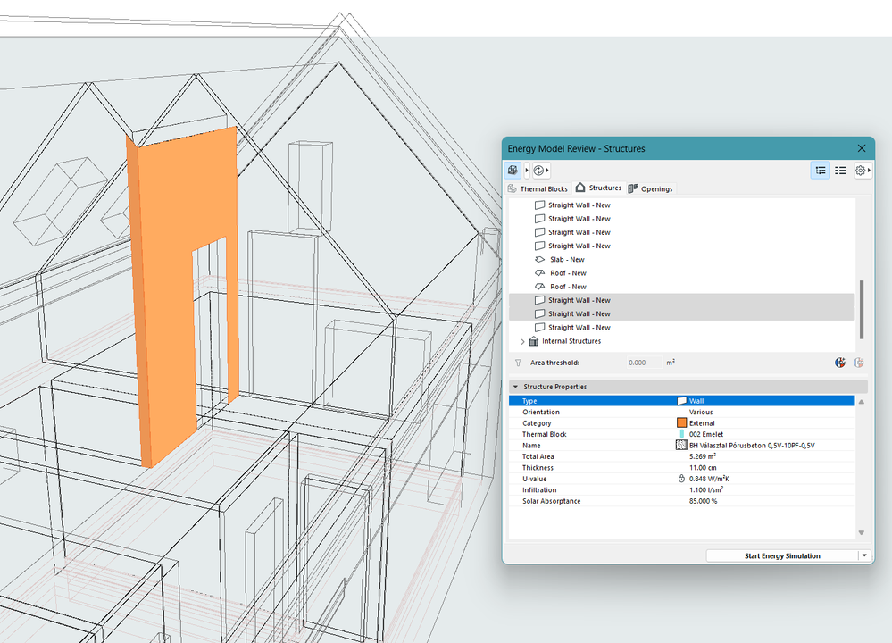892x643 pixels.
Task: Expand the Internal Structures group
Action: pos(522,341)
